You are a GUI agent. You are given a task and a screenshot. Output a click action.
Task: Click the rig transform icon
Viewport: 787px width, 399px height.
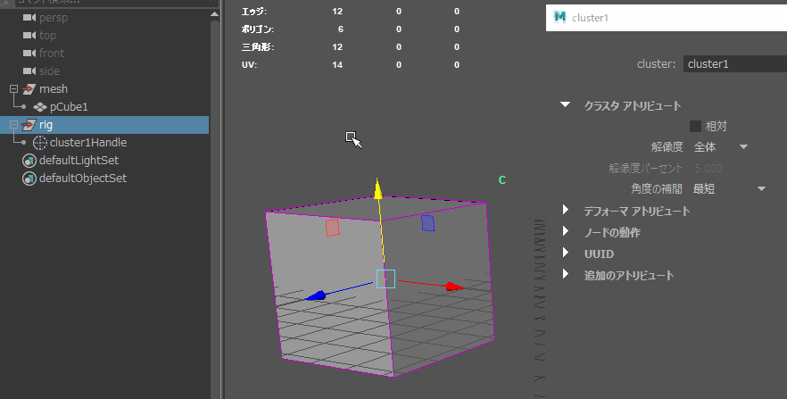29,124
